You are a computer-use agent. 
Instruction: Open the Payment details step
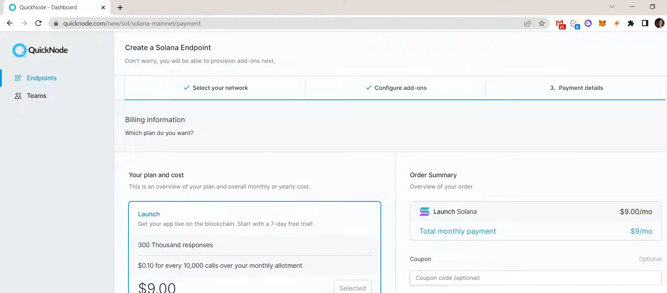point(576,88)
